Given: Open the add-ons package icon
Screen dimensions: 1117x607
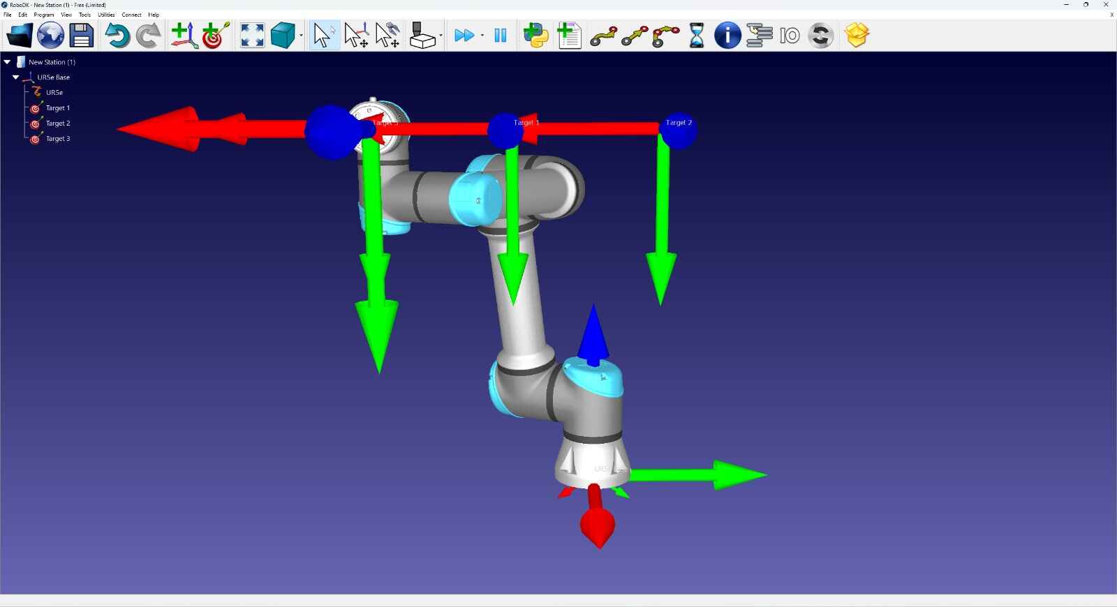Looking at the screenshot, I should pyautogui.click(x=857, y=36).
